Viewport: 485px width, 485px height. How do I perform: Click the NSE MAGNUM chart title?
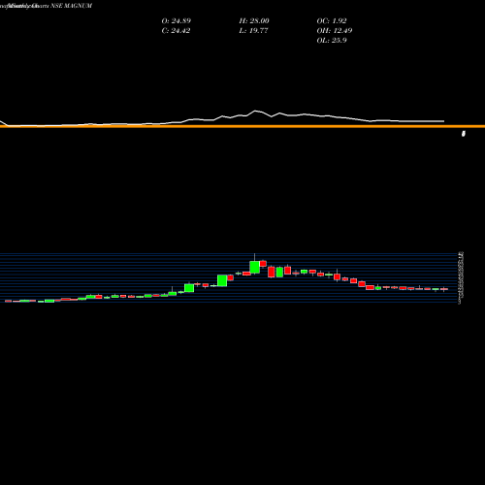tap(72, 6)
